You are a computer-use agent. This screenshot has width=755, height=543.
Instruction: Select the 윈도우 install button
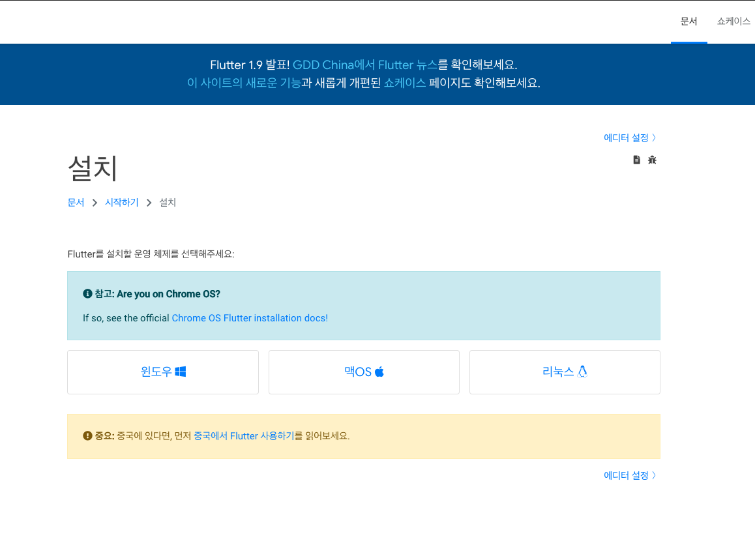point(163,372)
